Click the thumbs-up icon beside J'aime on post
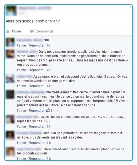This screenshot has height=165, width=137. pos(8,31)
